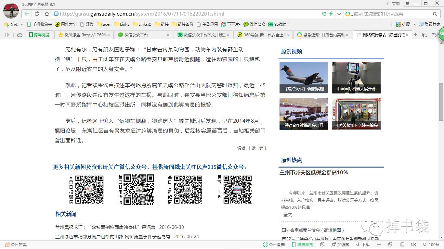Expand the 收藏 favorites dropdown arrow

[22, 24]
